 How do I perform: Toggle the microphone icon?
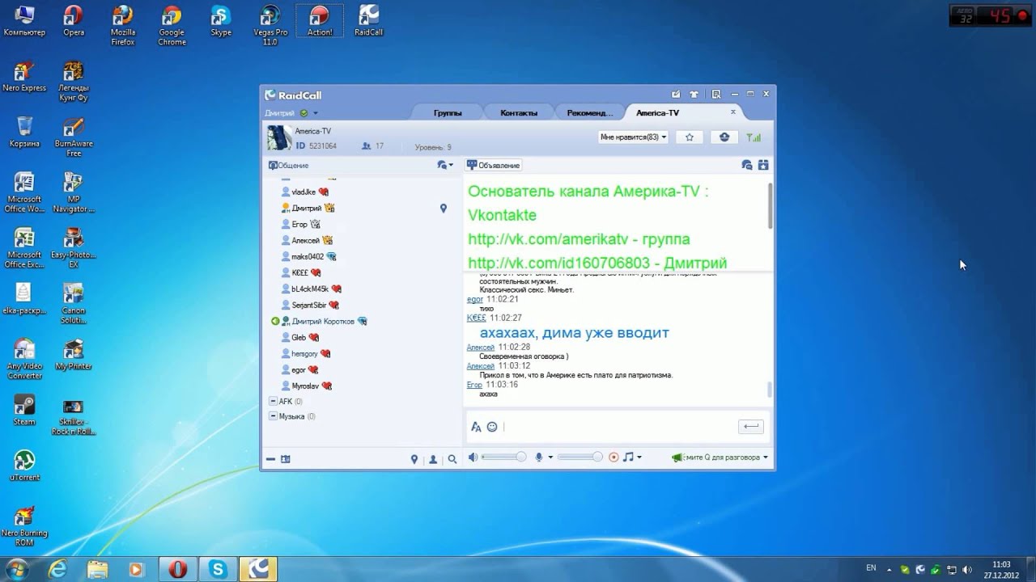(x=539, y=458)
